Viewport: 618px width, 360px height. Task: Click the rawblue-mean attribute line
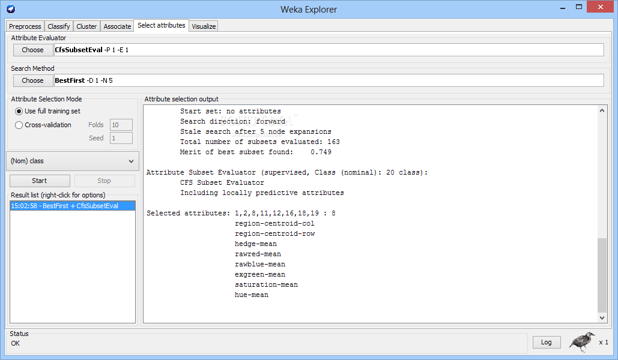click(x=259, y=265)
